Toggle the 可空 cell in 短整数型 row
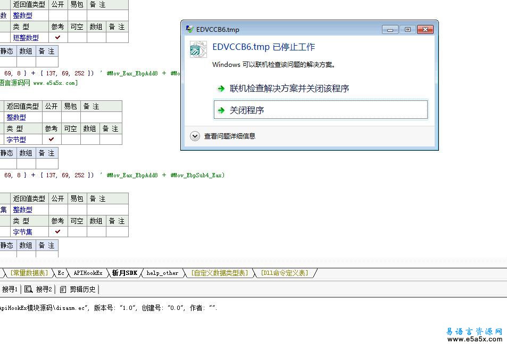 [x=77, y=37]
